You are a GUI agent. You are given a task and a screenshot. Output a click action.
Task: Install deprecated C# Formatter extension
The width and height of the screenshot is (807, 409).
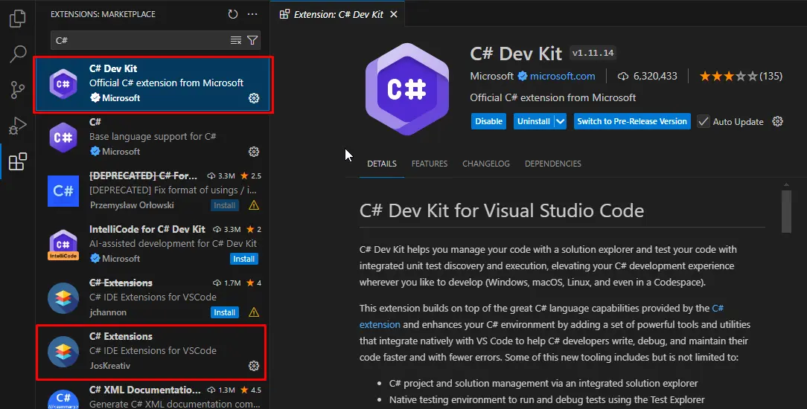coord(224,205)
